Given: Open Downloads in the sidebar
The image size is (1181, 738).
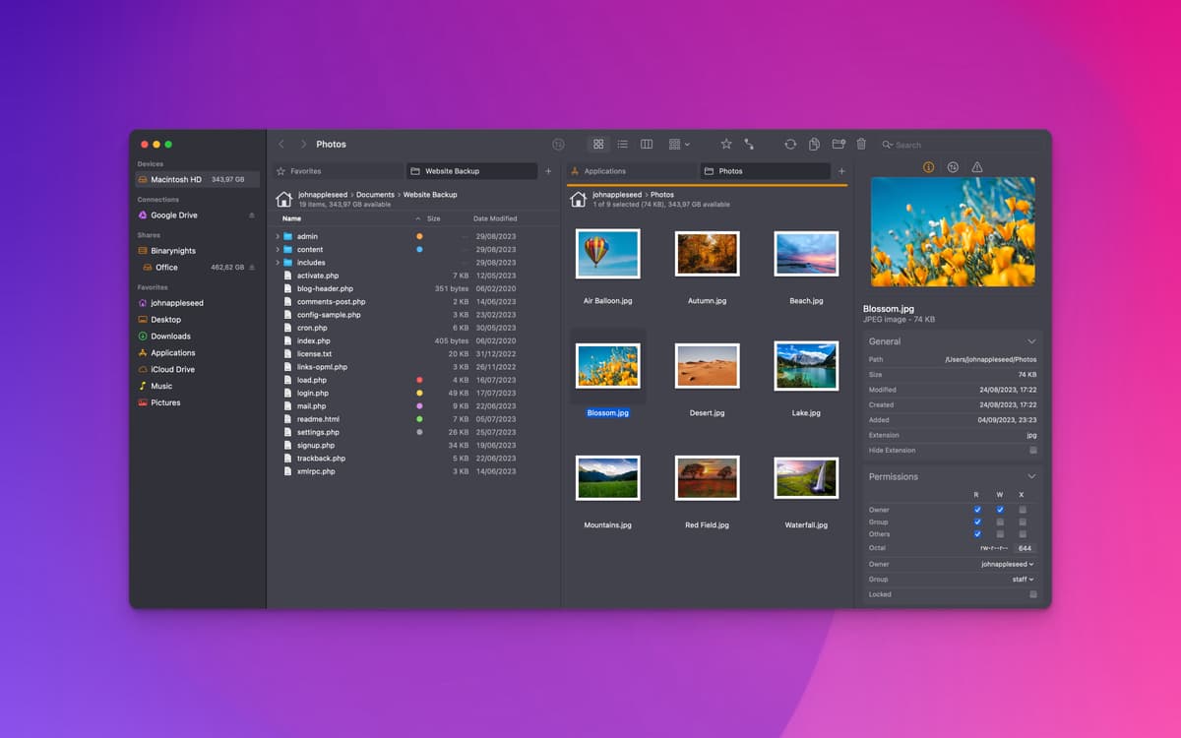Looking at the screenshot, I should click(170, 337).
